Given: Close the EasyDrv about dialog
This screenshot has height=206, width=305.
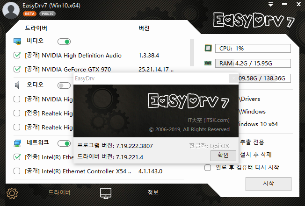Looking at the screenshot, I should click(233, 78).
